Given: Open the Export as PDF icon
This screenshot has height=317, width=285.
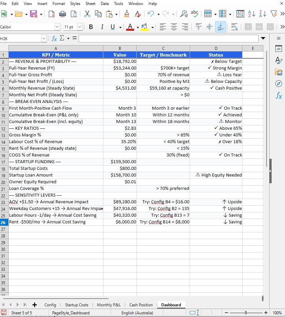Looking at the screenshot, I should (x=52, y=14).
